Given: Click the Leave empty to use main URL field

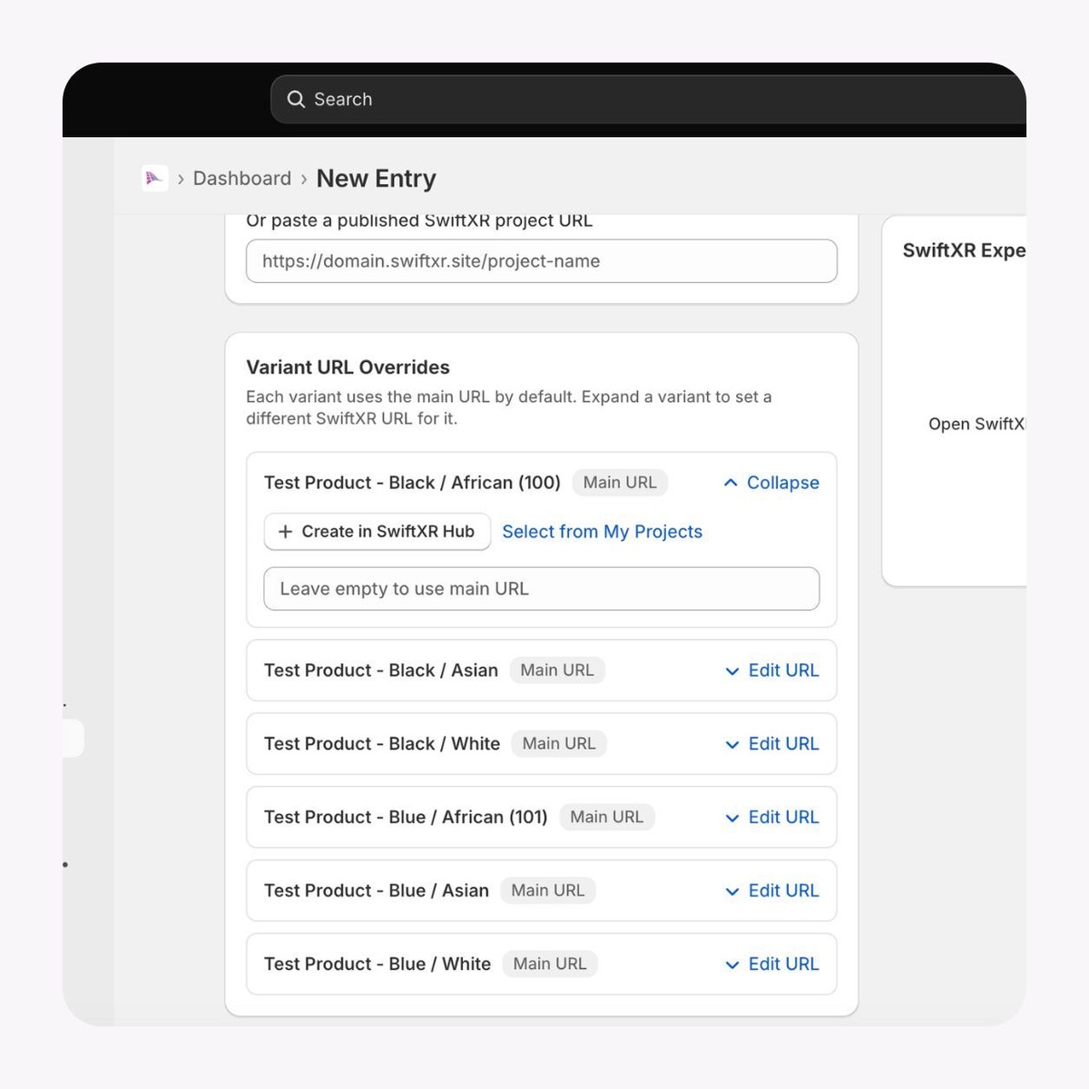Looking at the screenshot, I should (542, 589).
